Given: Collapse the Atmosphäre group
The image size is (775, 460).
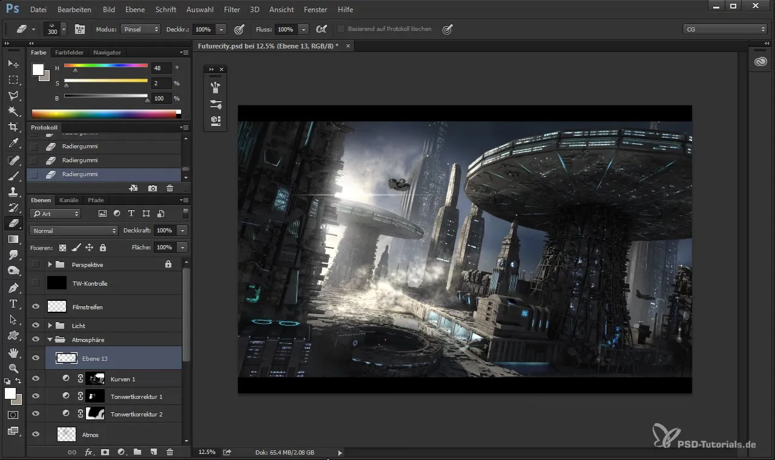Looking at the screenshot, I should click(50, 340).
